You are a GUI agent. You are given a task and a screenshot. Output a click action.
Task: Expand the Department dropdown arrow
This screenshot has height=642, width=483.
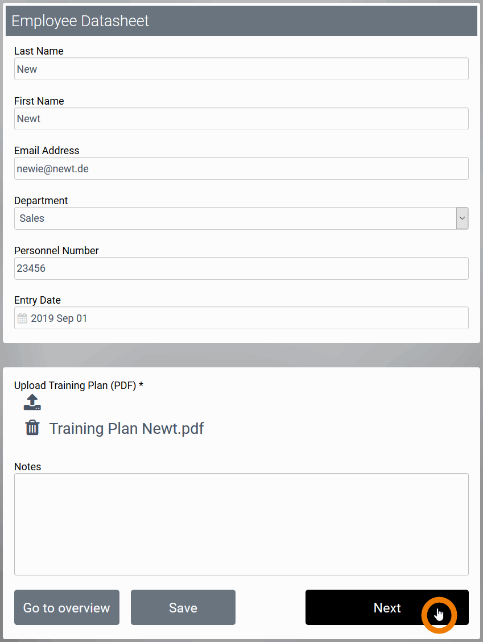click(462, 218)
